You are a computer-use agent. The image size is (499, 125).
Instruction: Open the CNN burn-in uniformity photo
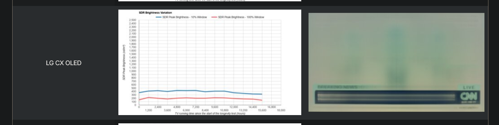396,62
